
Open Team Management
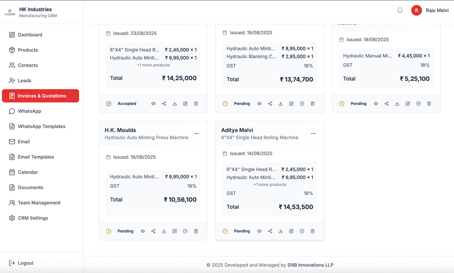[x=40, y=203]
